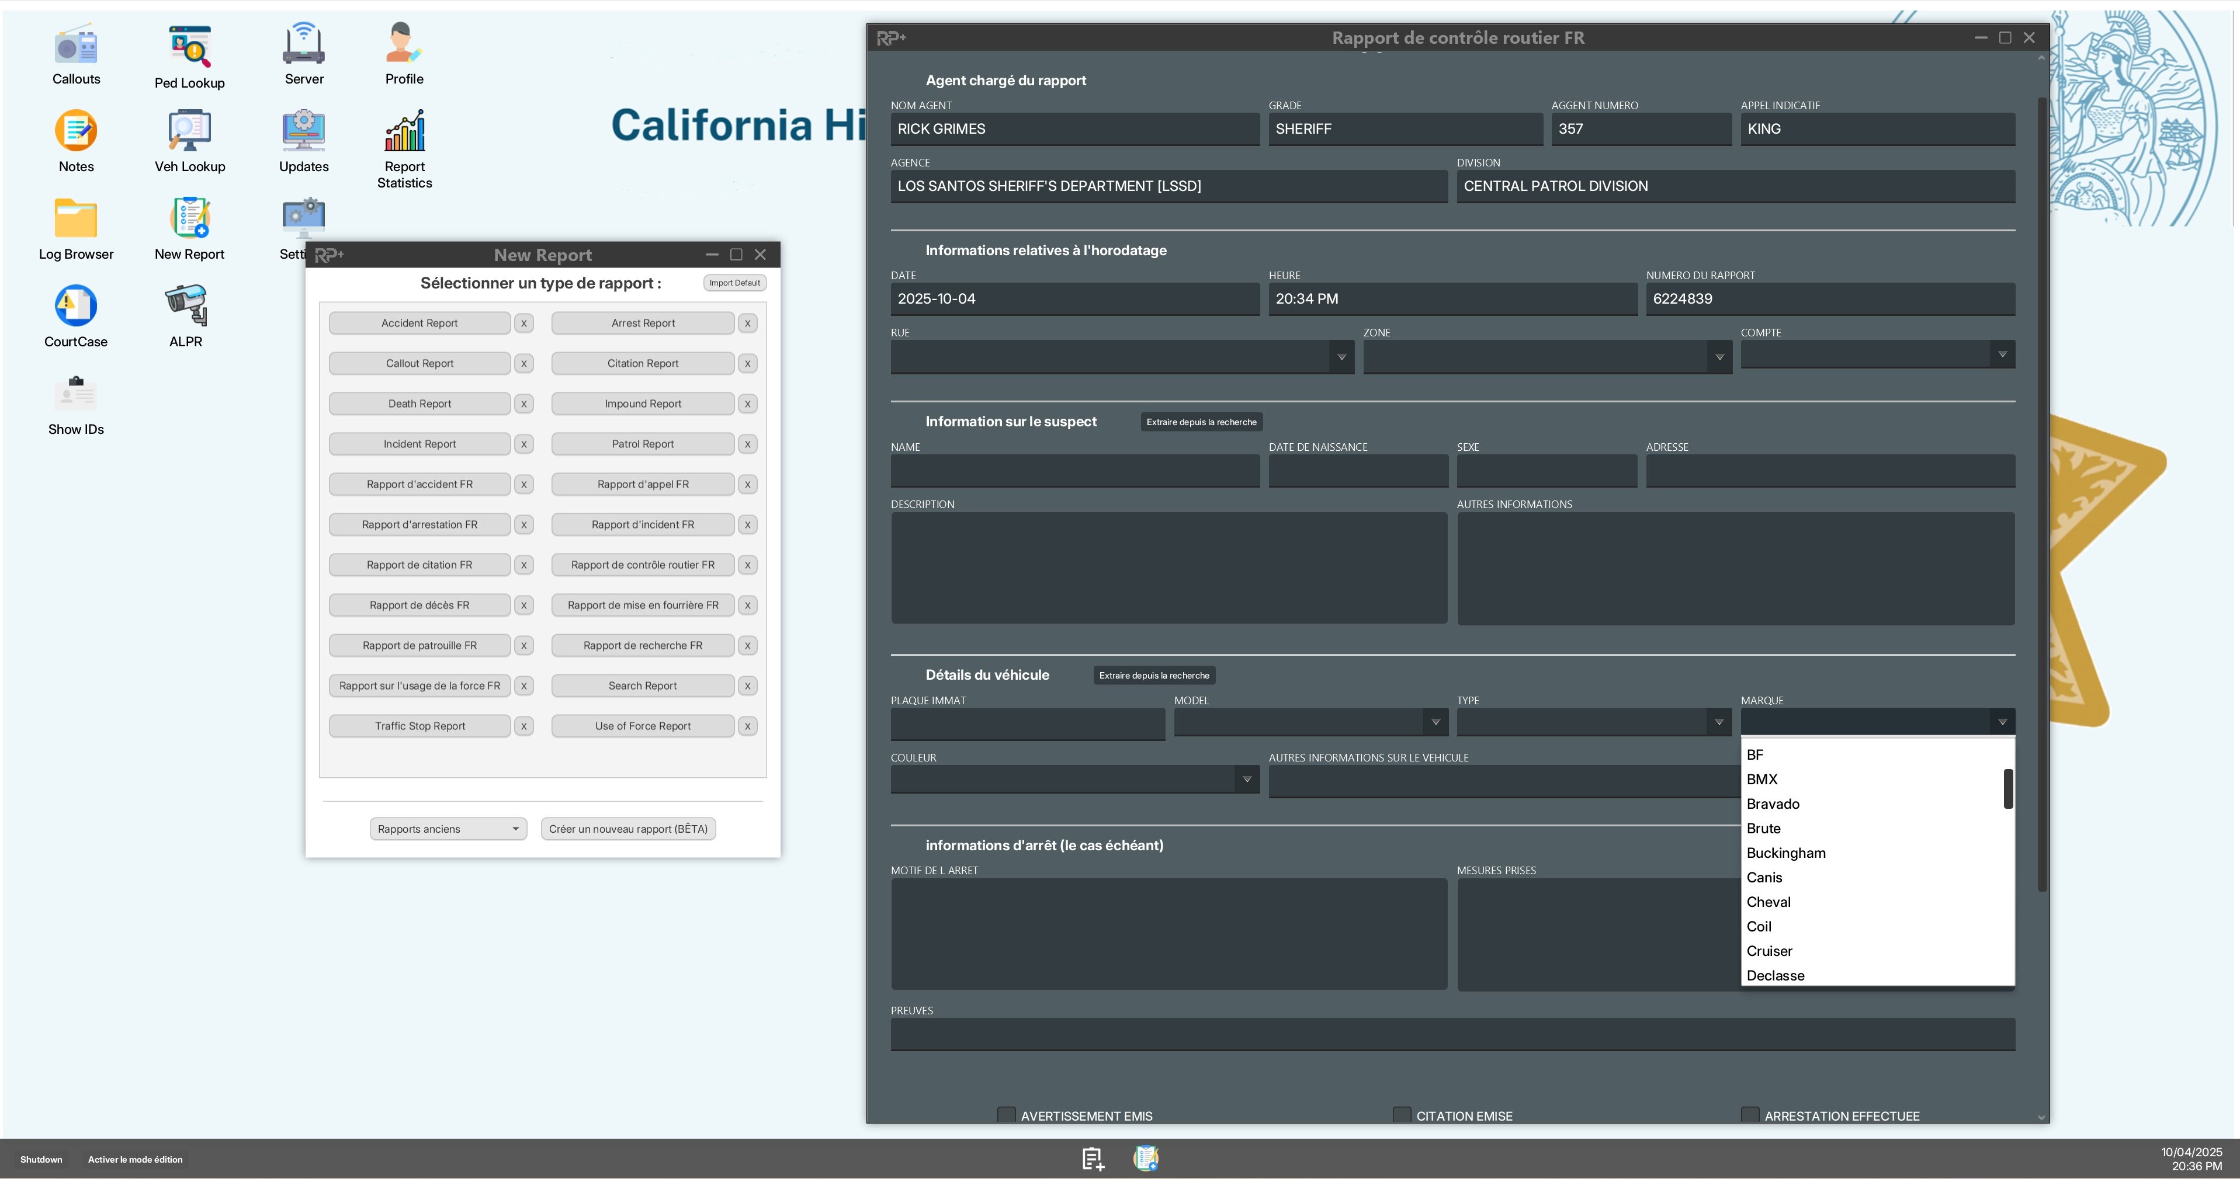Click the MARQUE list scrollbar thumb
Screen dimensions: 2240x1179
[2008, 788]
